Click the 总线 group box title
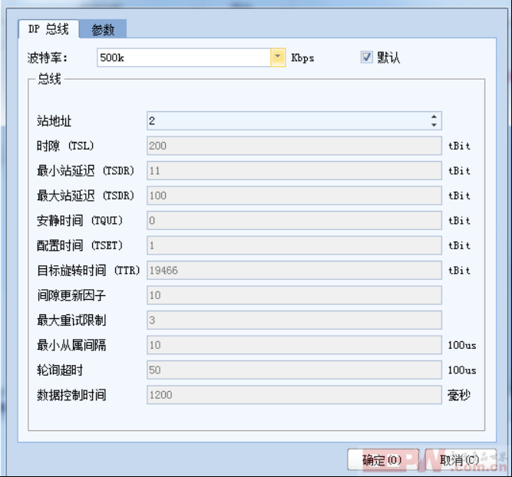Image resolution: width=512 pixels, height=477 pixels. [49, 79]
